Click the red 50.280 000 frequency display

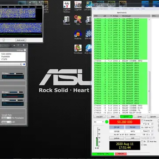[x=125, y=122]
